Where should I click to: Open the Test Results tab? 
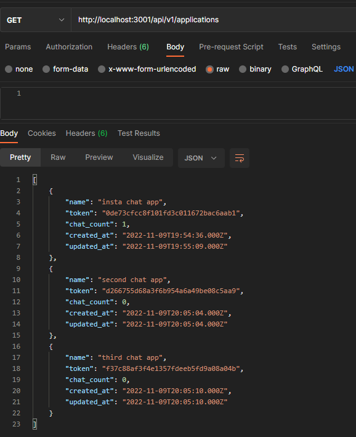[139, 133]
